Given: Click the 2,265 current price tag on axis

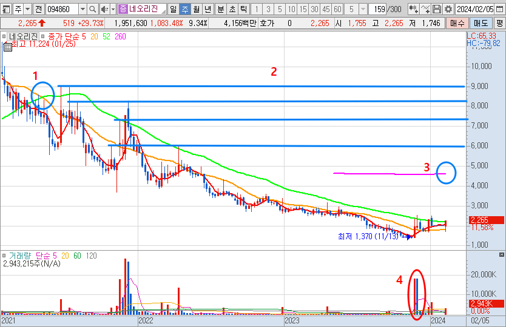Looking at the screenshot, I should [x=486, y=220].
